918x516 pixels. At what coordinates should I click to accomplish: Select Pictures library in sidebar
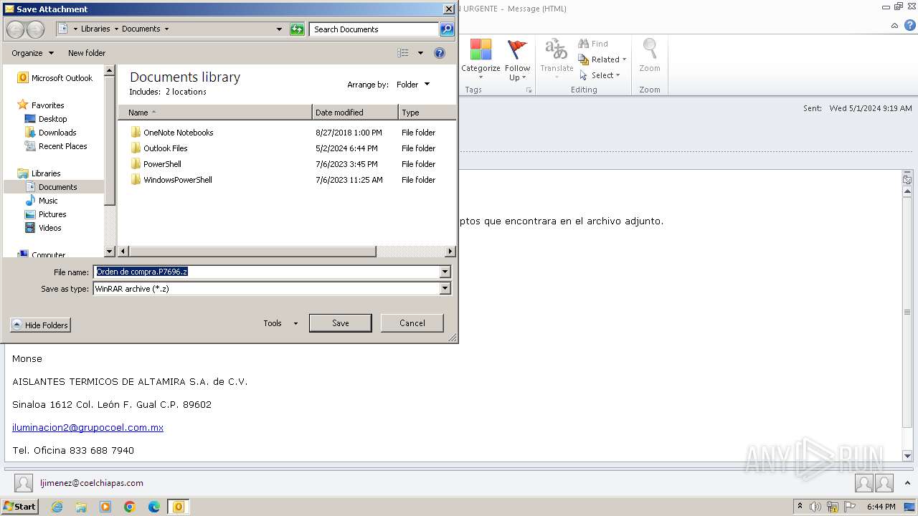(x=45, y=214)
